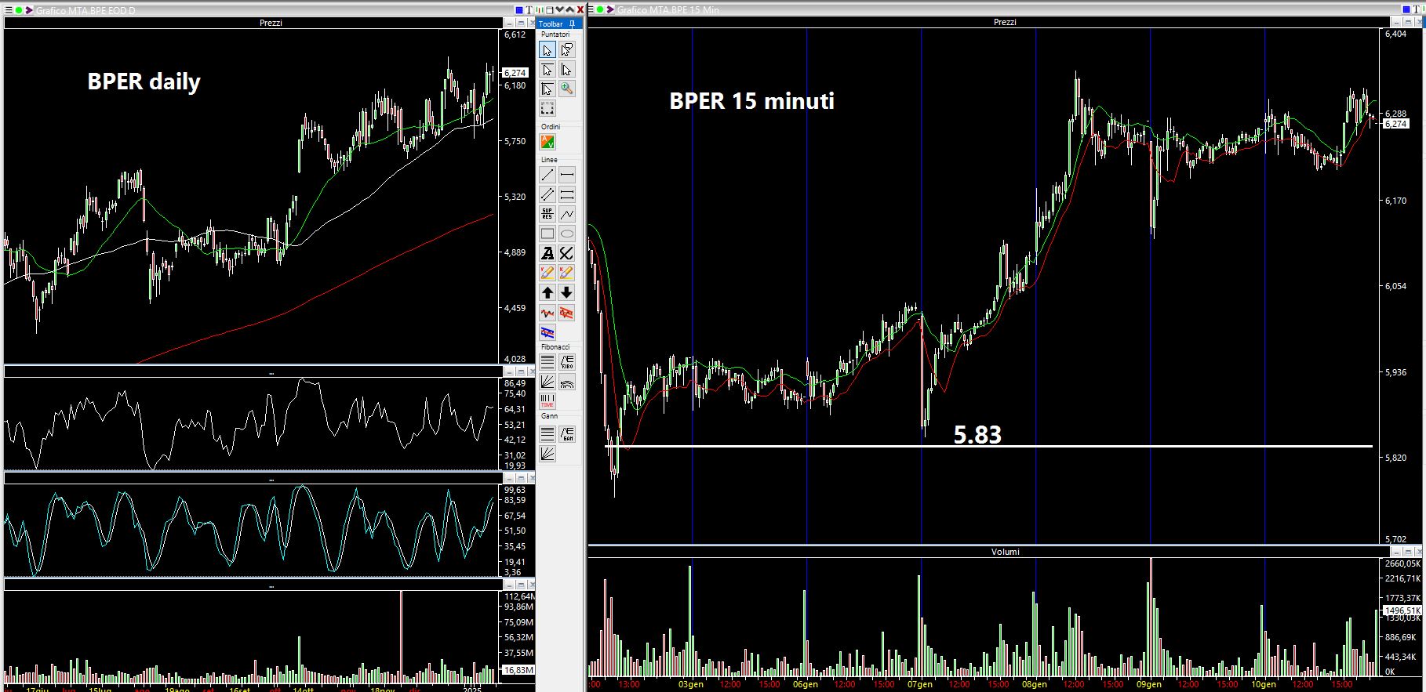
Task: Activate the text annotation A tool
Action: 547,253
